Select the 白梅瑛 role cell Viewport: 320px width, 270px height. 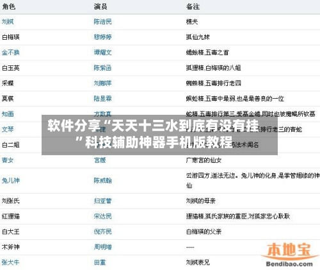[x=11, y=37]
